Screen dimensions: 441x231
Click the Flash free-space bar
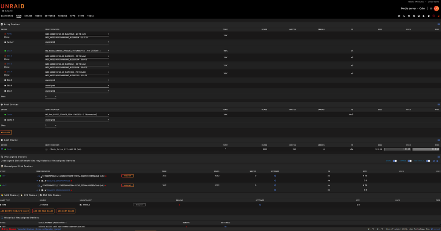[426, 149]
